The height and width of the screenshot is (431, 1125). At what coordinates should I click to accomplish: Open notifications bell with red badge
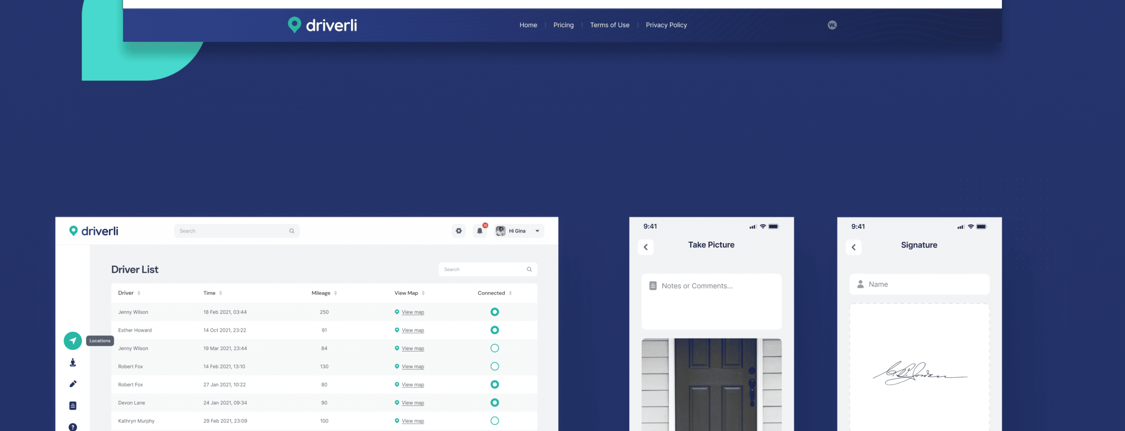click(480, 230)
